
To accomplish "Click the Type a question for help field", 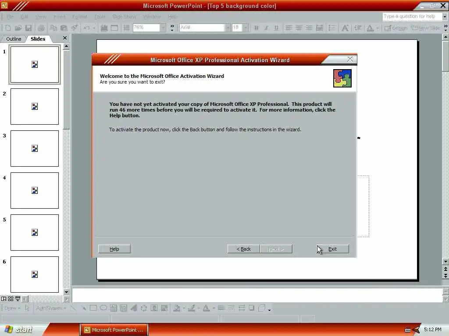I will [x=412, y=17].
